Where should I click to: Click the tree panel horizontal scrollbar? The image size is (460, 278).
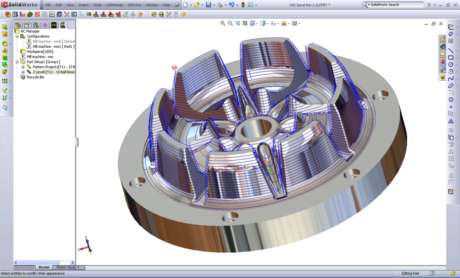click(40, 263)
